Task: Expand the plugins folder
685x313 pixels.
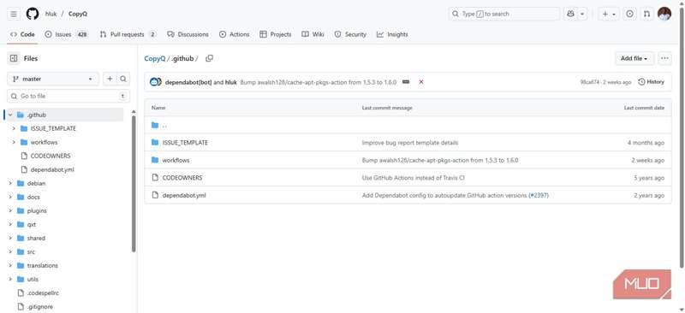Action: click(x=10, y=210)
